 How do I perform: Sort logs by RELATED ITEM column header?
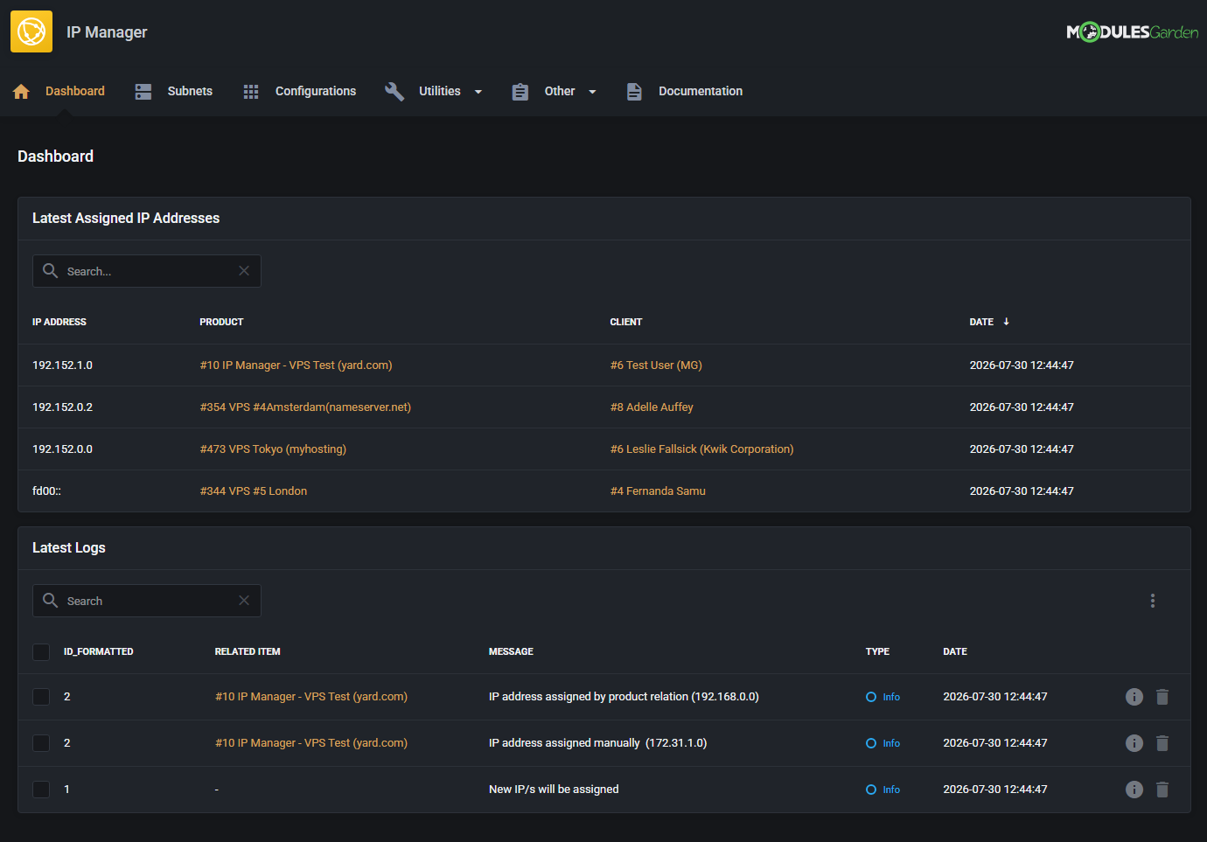click(248, 652)
